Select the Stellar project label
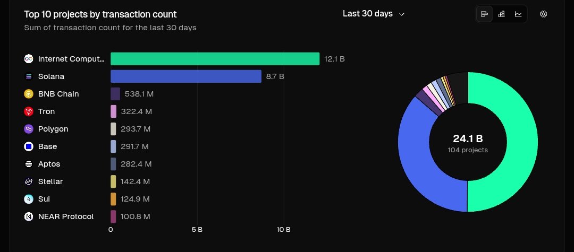 (x=50, y=181)
